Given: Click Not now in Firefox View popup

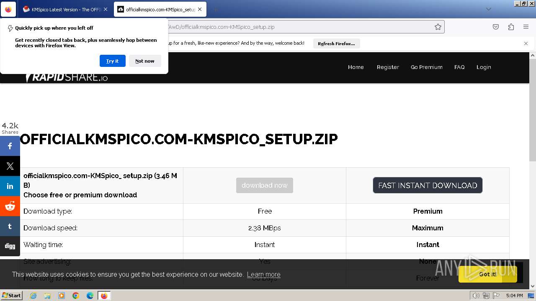Looking at the screenshot, I should 145,61.
